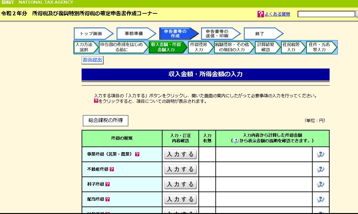Click the red help icon beside 利子所得

pyautogui.click(x=108, y=184)
